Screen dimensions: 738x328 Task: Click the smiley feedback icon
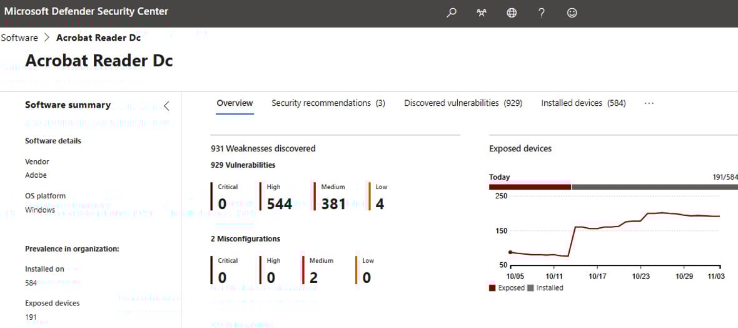pos(572,13)
